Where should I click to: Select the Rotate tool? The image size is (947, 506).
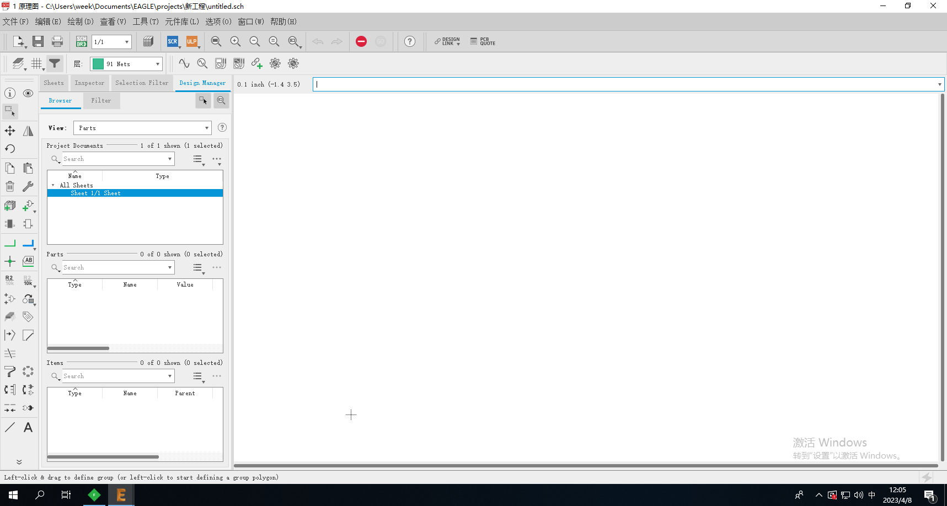tap(9, 148)
